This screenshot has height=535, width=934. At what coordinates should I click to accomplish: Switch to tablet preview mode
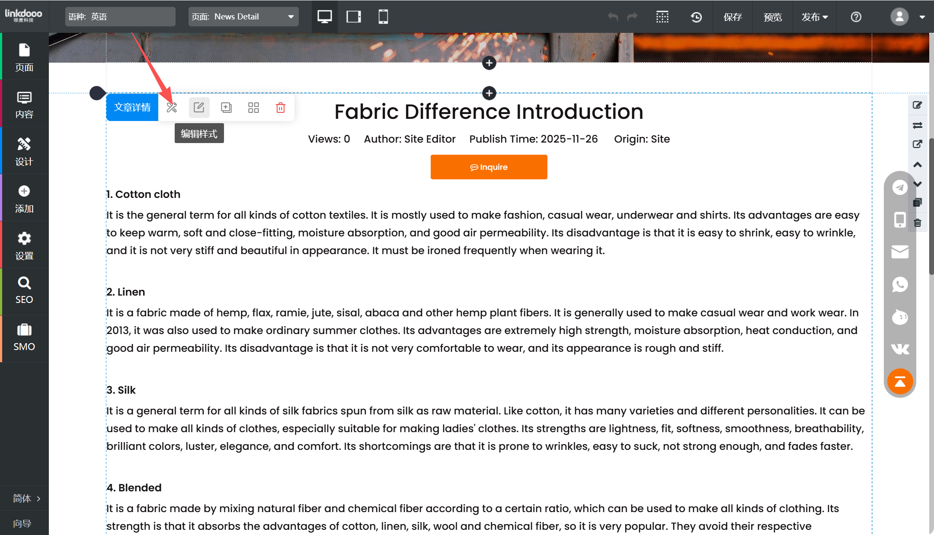click(354, 17)
